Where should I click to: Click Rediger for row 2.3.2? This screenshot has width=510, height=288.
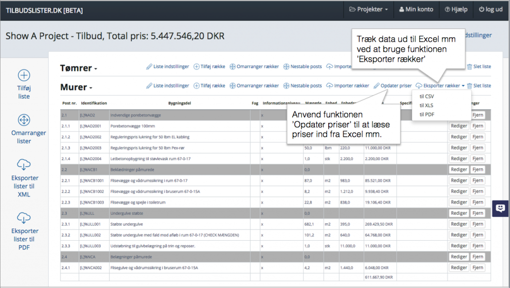click(x=459, y=235)
